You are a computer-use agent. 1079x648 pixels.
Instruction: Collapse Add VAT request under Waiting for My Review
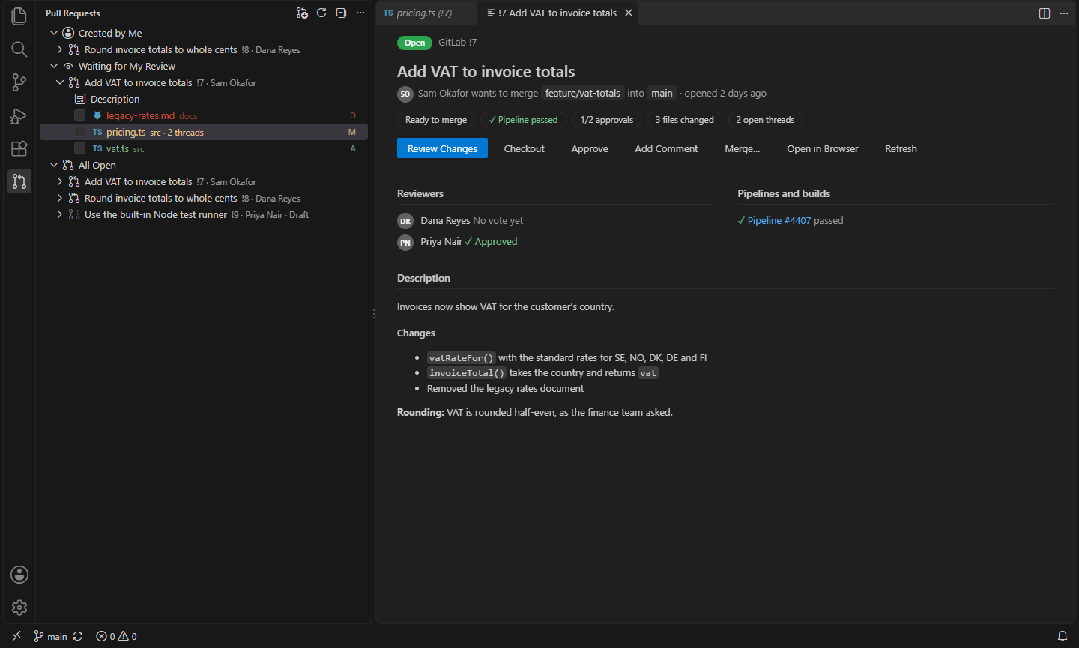[x=60, y=82]
